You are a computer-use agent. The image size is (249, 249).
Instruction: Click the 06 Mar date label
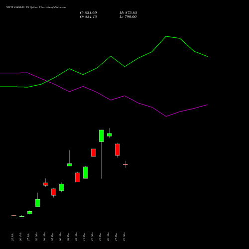tap(61, 237)
